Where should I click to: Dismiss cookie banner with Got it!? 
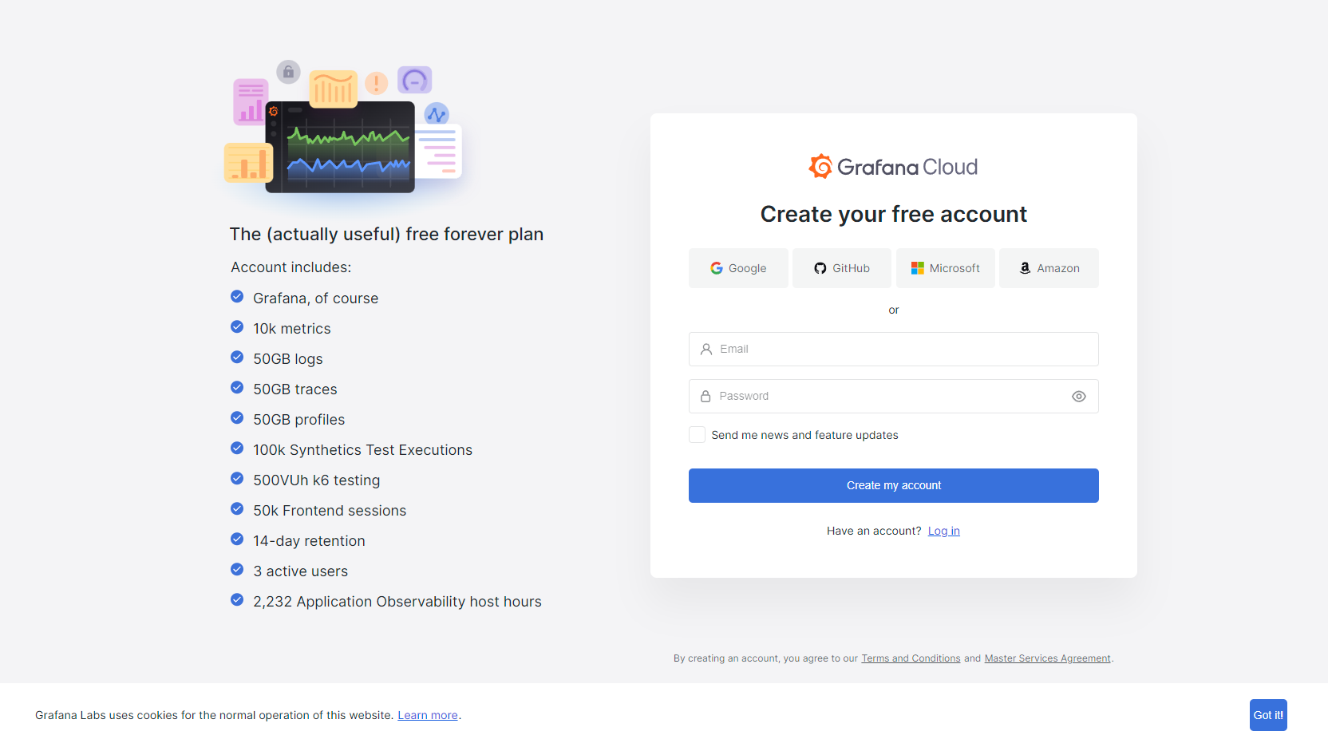1268,715
